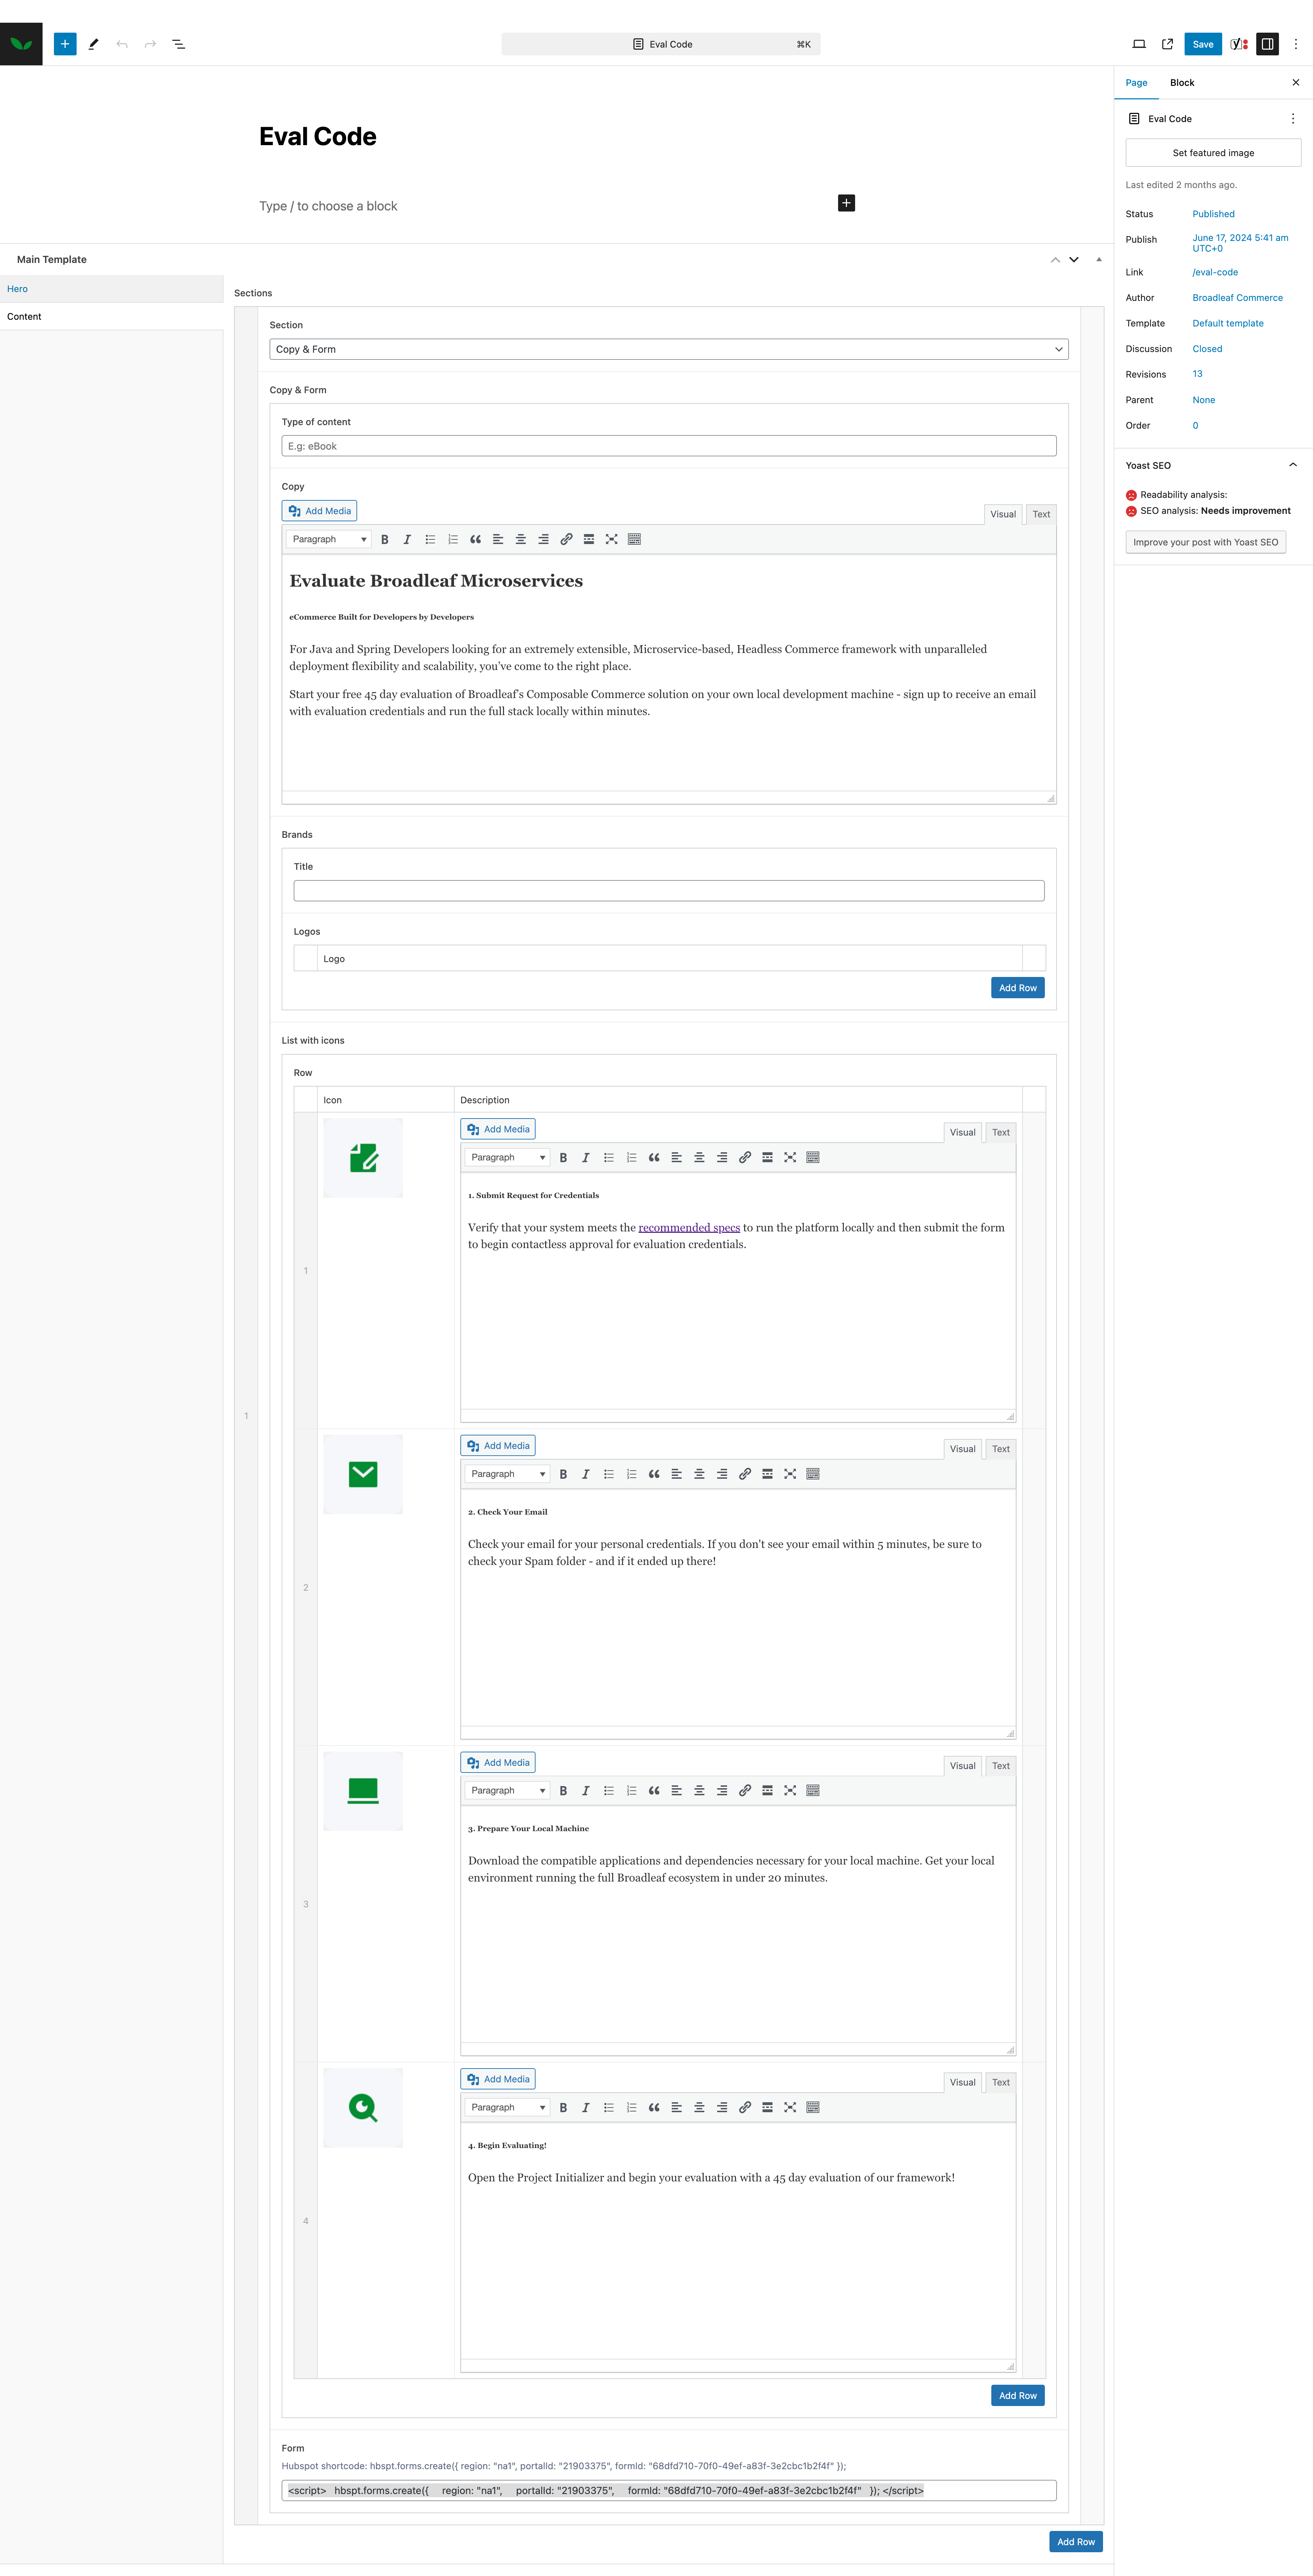
Task: Click the black add block plus button
Action: click(846, 203)
